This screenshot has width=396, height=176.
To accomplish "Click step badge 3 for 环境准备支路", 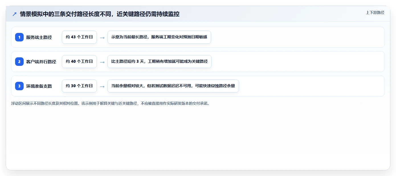I will [19, 86].
